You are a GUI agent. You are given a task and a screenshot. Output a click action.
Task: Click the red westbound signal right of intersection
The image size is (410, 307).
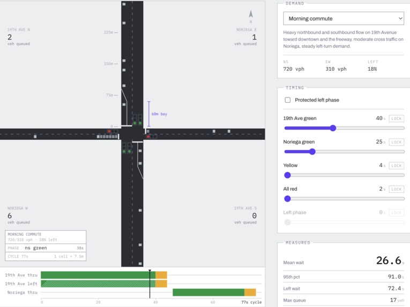click(x=151, y=137)
